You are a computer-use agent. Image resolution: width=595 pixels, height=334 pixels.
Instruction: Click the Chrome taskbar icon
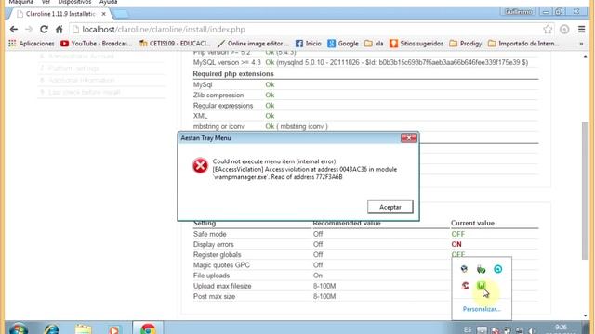[148, 328]
